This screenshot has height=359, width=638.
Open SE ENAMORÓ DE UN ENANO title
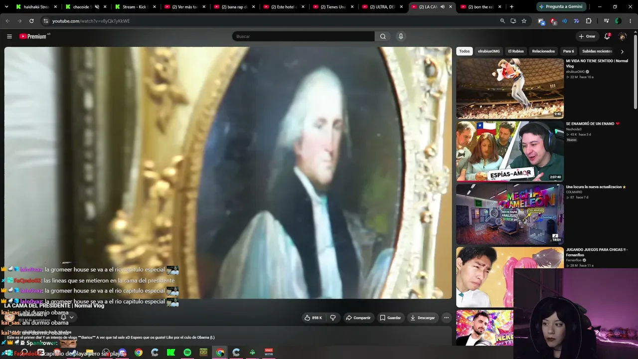point(593,124)
